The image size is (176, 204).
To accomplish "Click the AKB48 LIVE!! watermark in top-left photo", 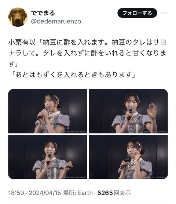I will tap(75, 131).
